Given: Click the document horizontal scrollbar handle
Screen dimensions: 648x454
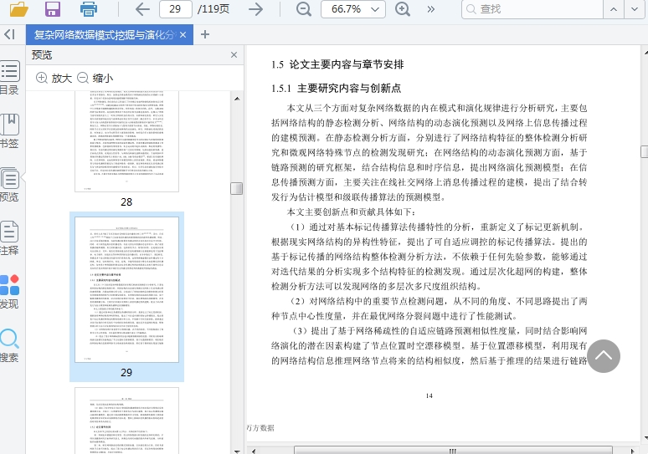Looking at the screenshot, I should coord(453,451).
